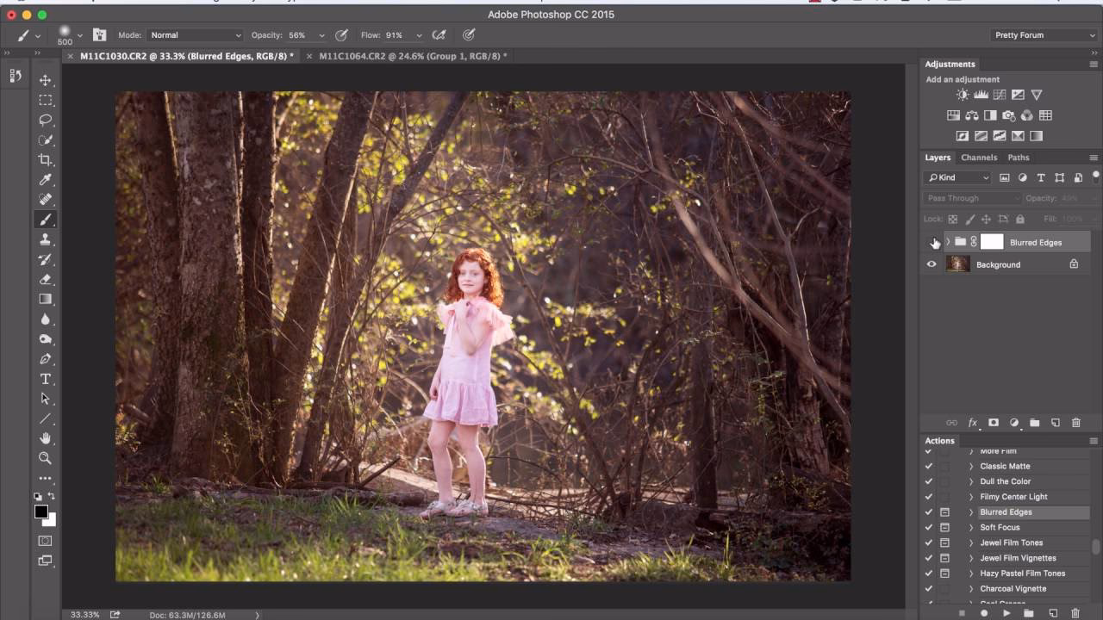Screen dimensions: 1103x620
Task: Click the Delete layer trash icon
Action: click(1075, 423)
